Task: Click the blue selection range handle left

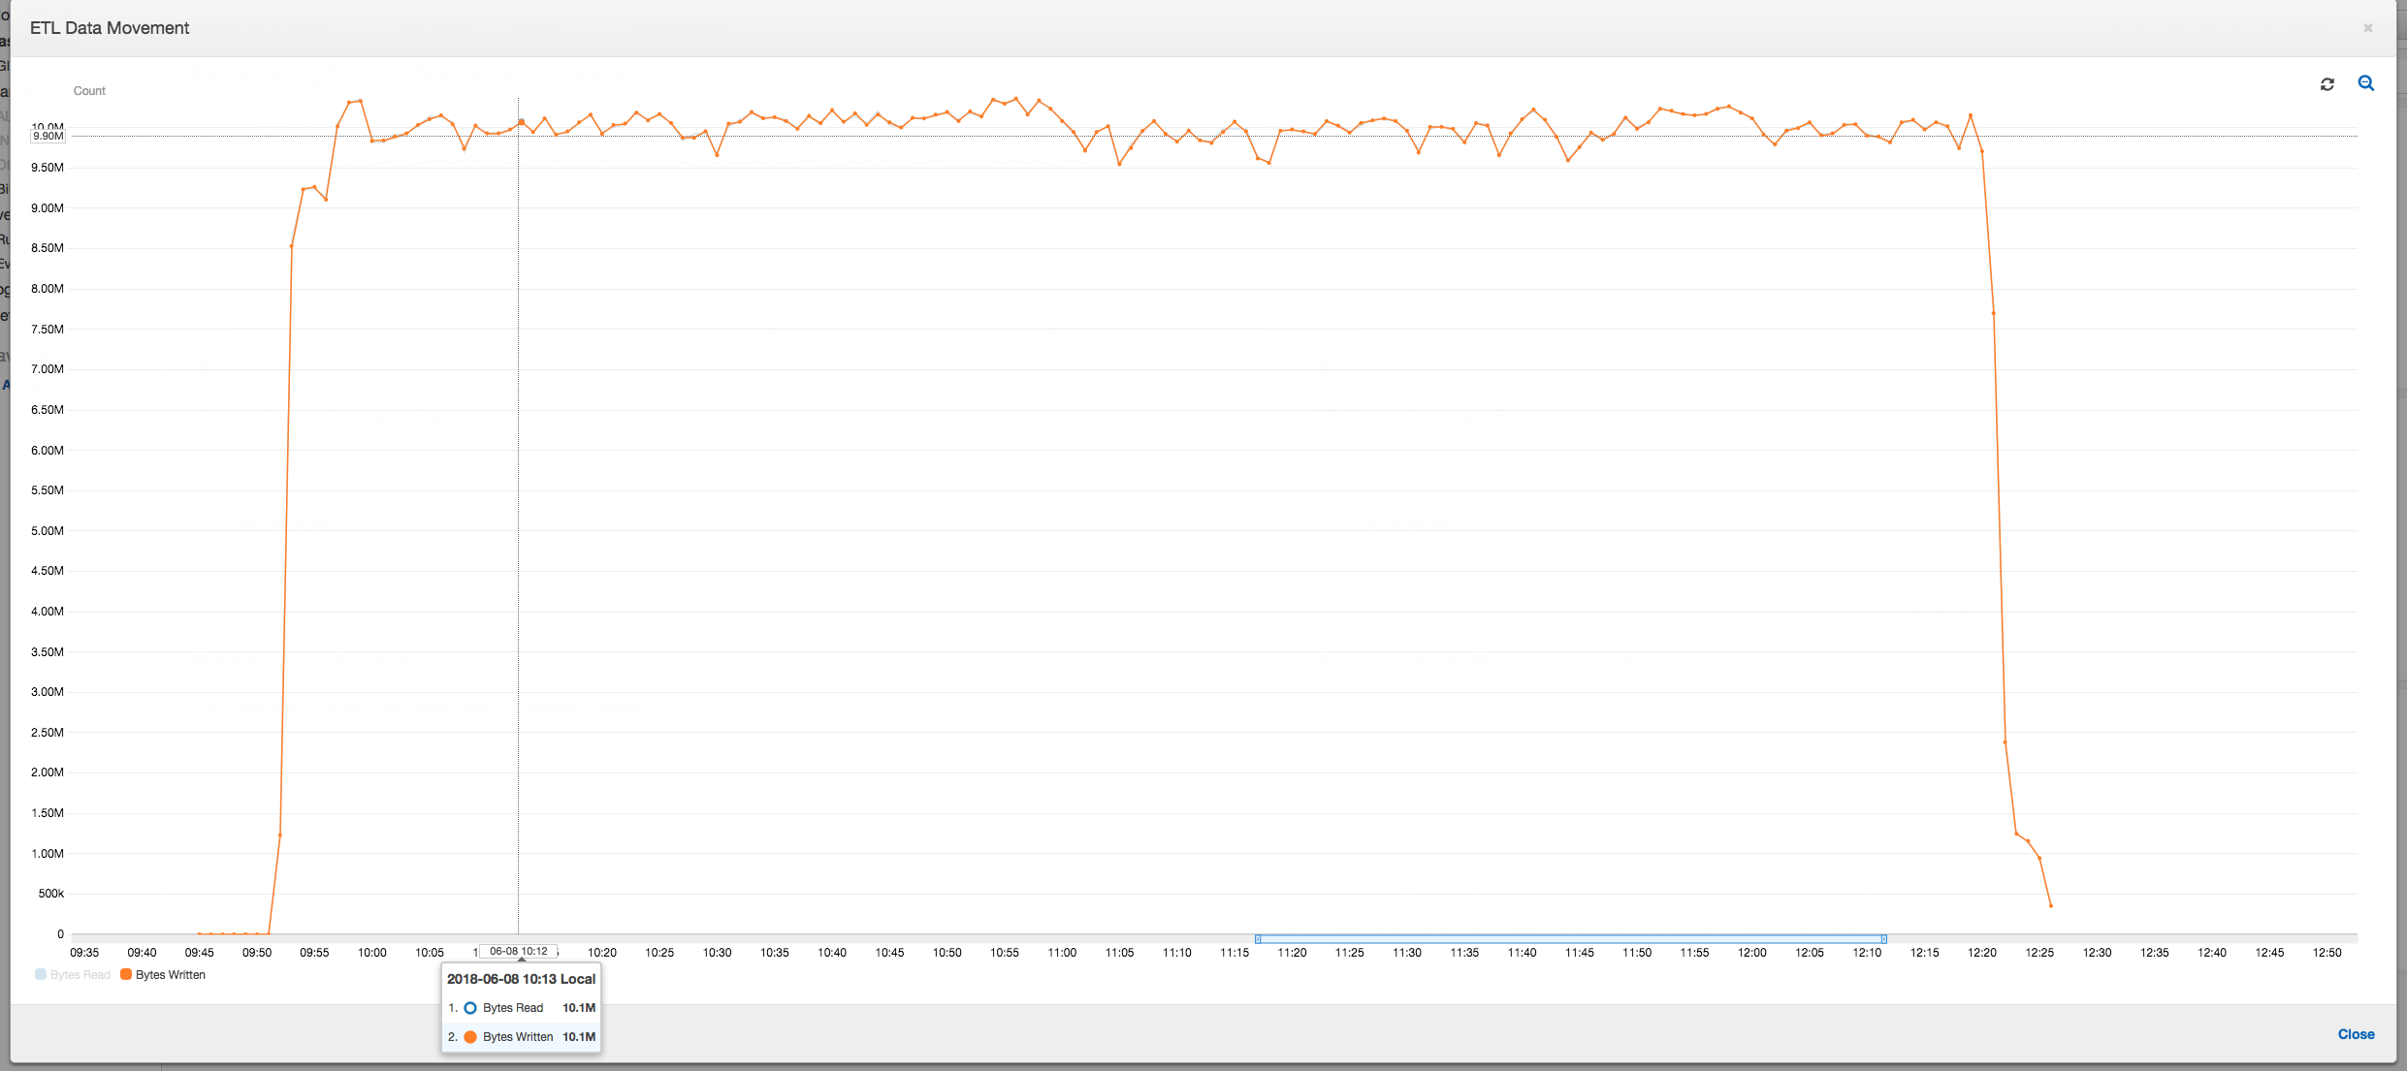Action: click(1257, 934)
